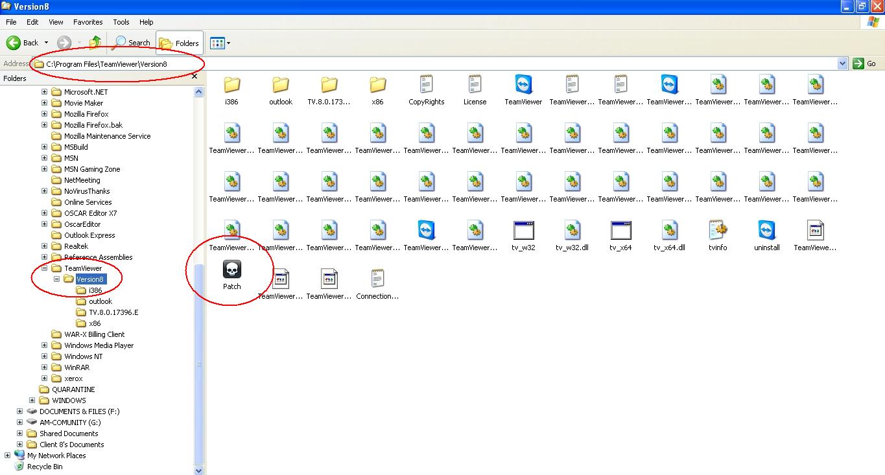Open the Patch skull icon file
The height and width of the screenshot is (475, 885).
[x=231, y=269]
